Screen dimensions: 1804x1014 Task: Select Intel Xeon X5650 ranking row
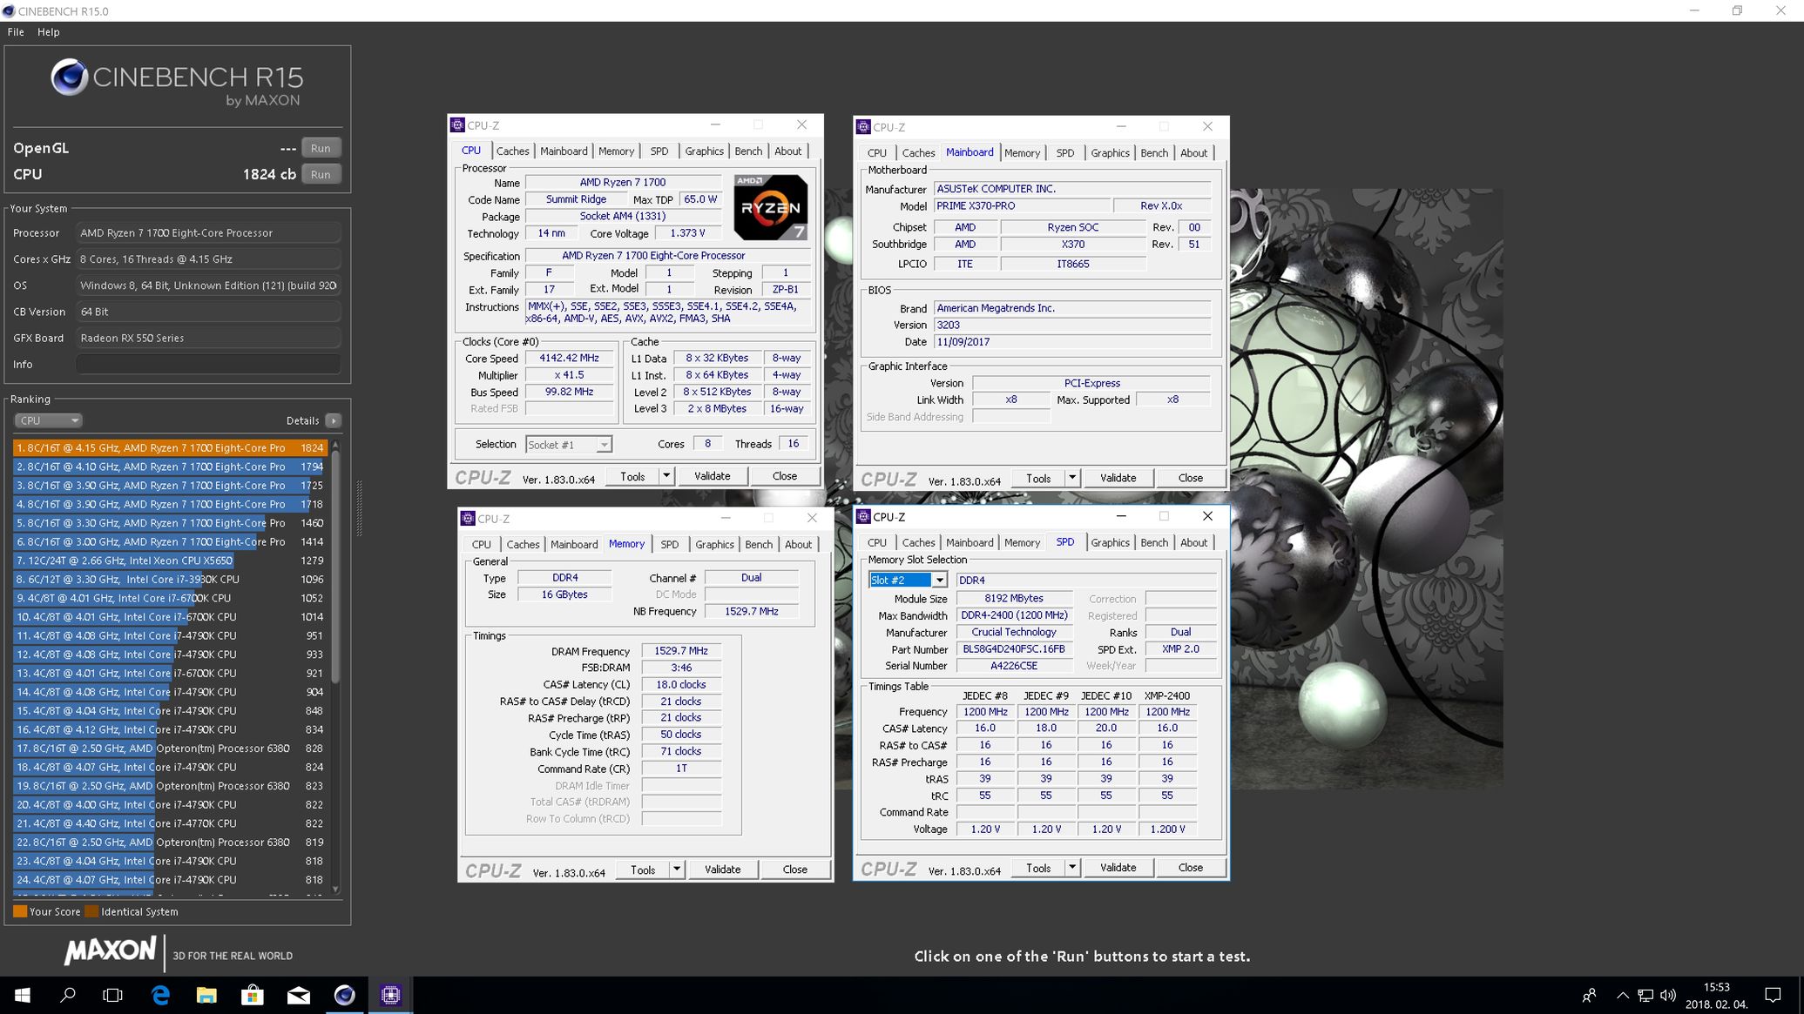point(170,561)
